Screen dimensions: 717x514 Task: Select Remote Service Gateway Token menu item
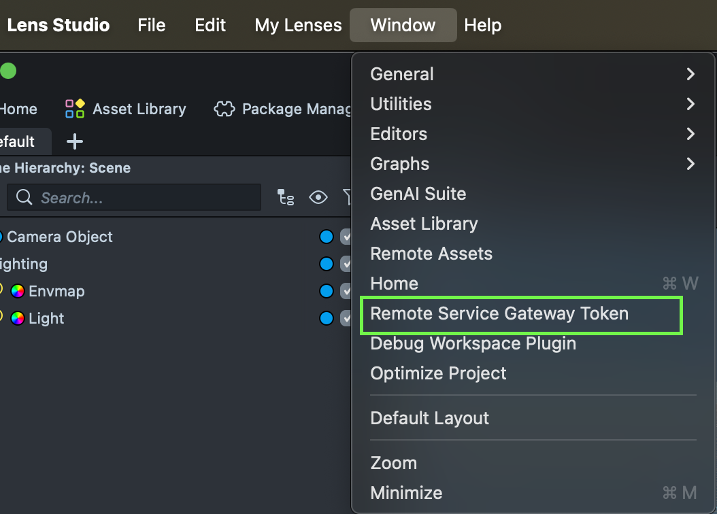499,313
